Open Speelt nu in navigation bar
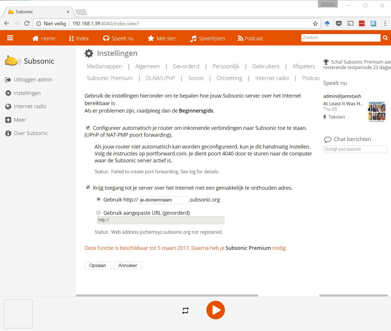The height and width of the screenshot is (331, 391). [x=118, y=38]
